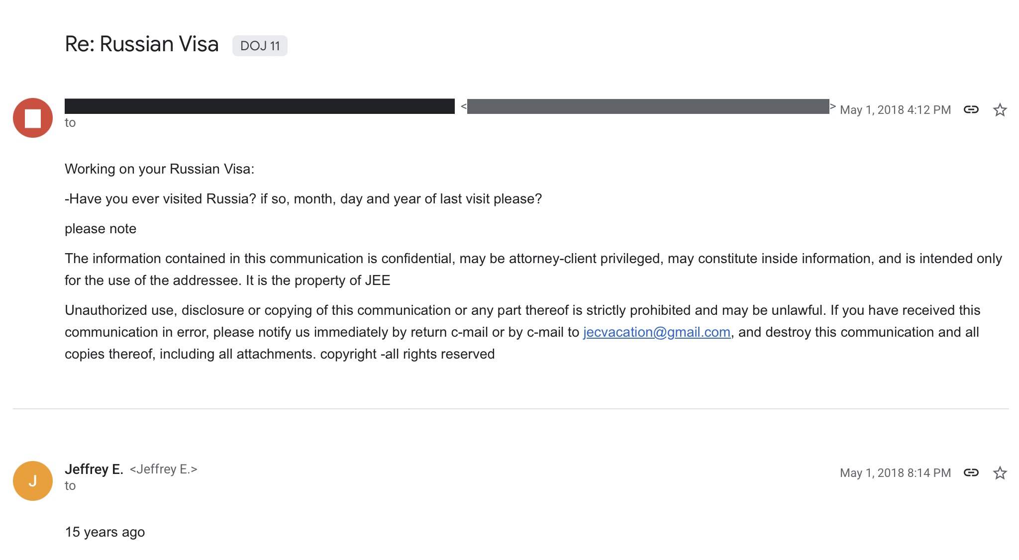Open the jecvacation@gmail.com link
The width and height of the screenshot is (1019, 560).
click(656, 332)
